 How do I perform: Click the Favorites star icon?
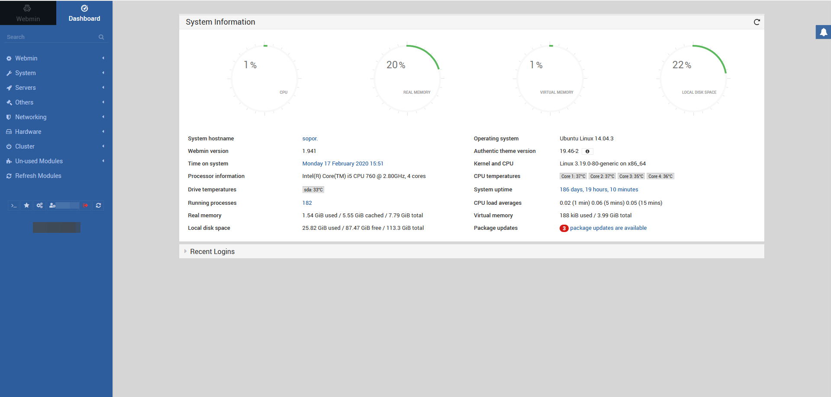tap(26, 205)
